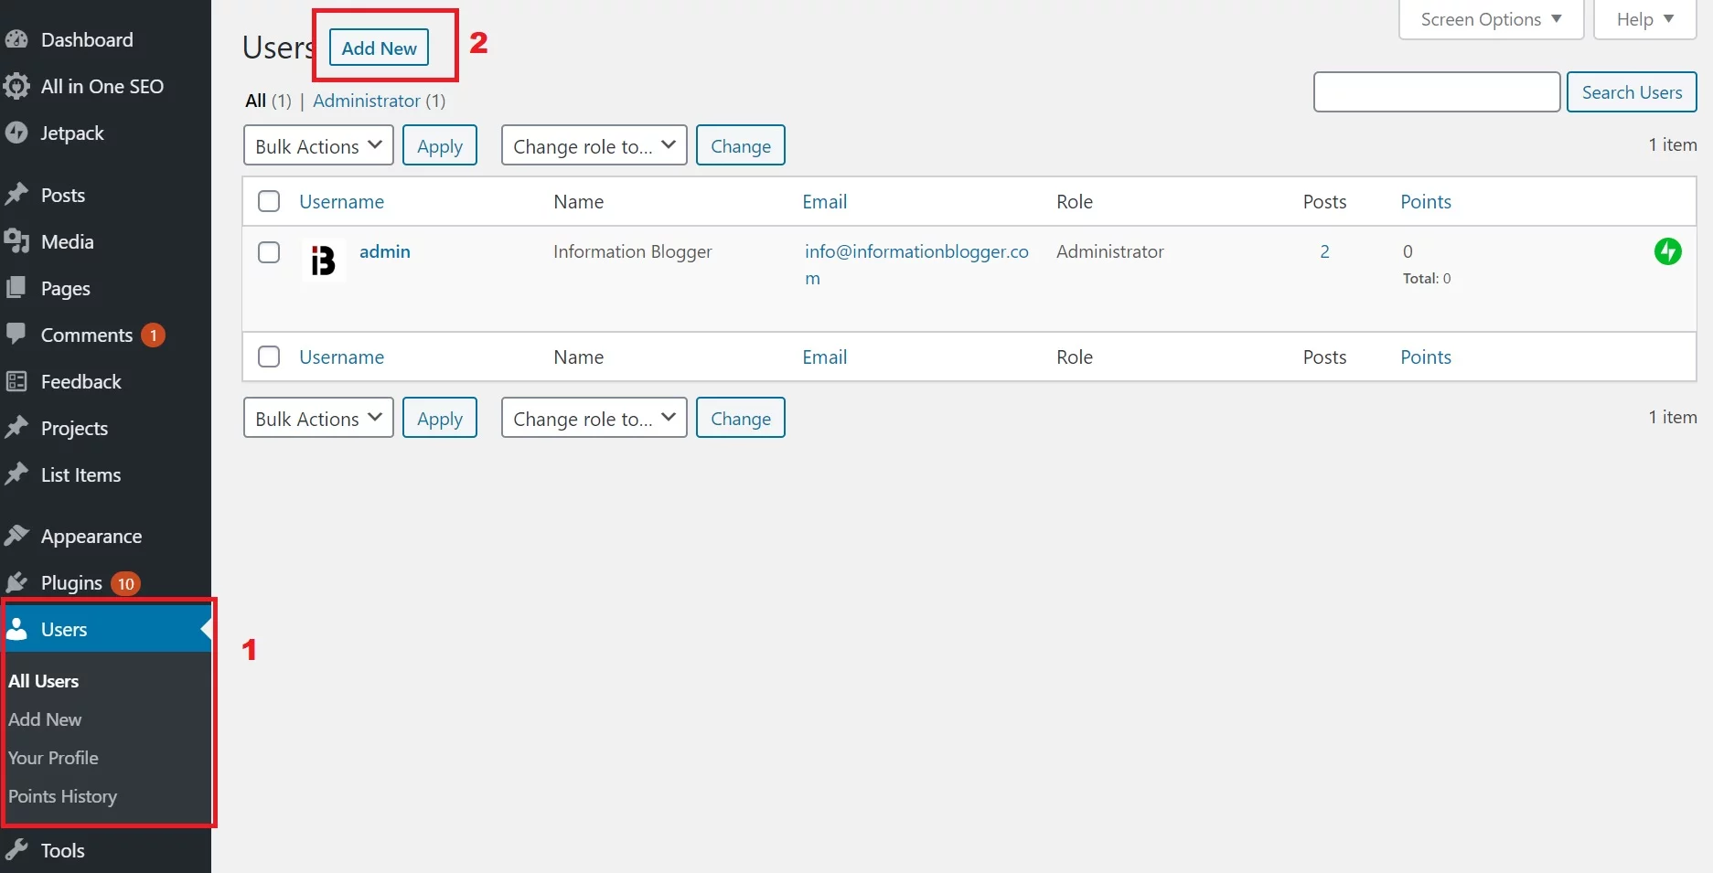
Task: Select the checkbox for admin user
Action: 269,251
